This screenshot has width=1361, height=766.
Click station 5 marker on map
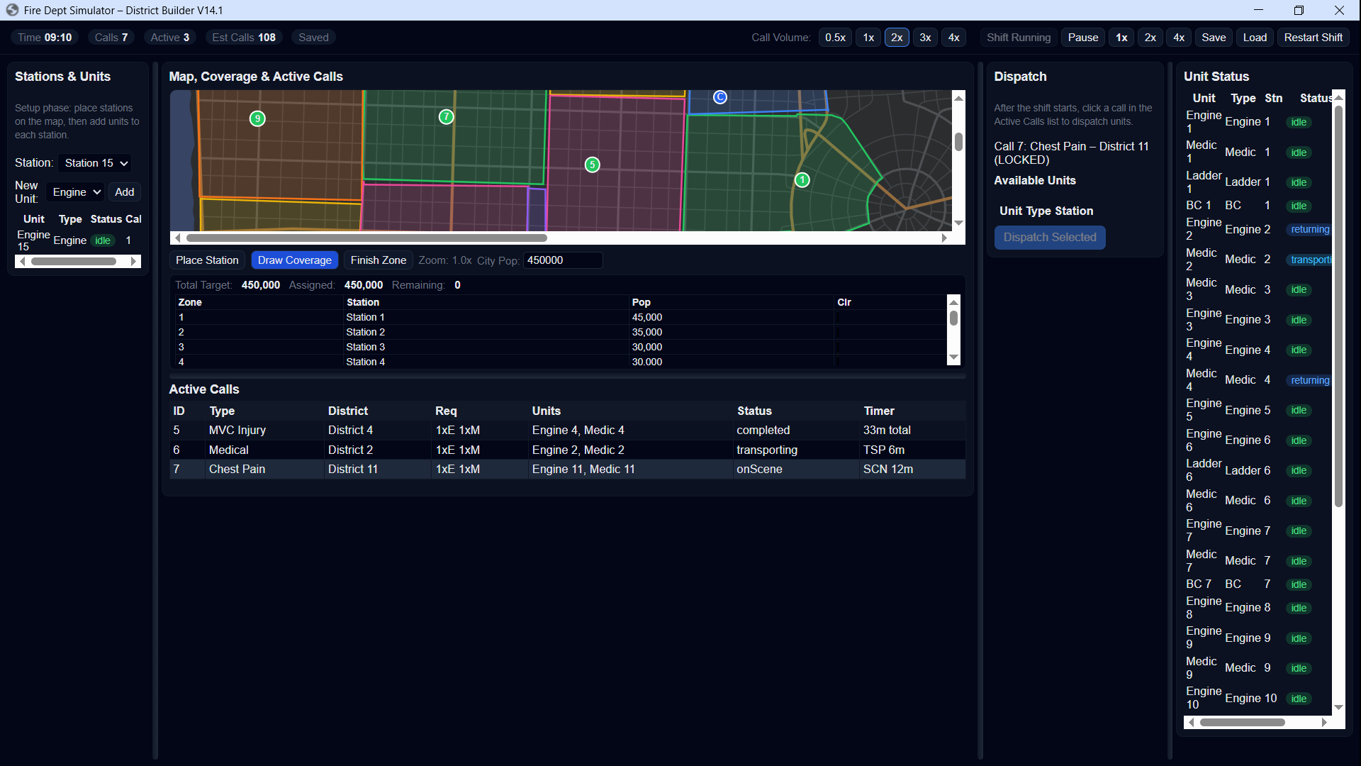tap(592, 165)
